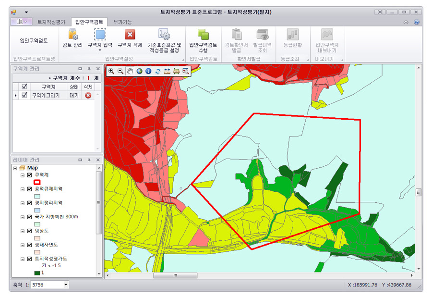The image size is (432, 298).
Task: Select the zoom in map tool
Action: 111,71
